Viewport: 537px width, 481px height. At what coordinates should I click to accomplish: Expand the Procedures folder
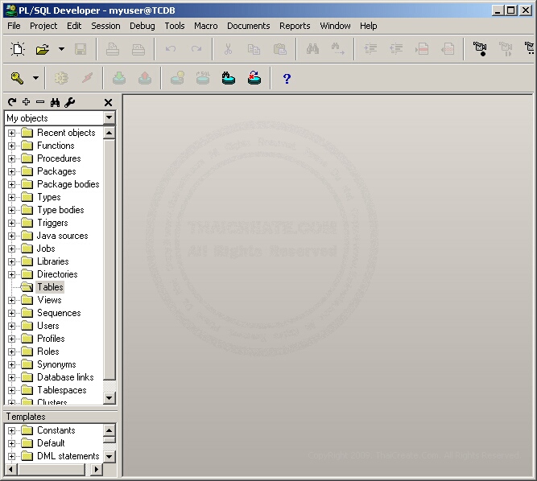(x=11, y=158)
